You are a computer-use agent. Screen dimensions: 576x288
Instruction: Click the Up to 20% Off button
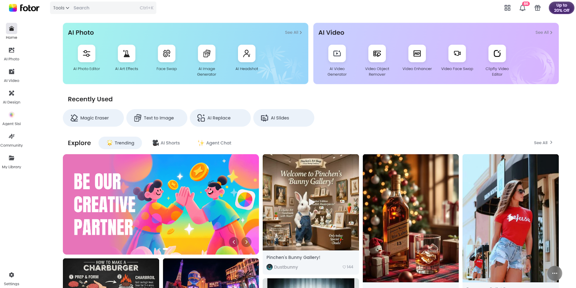click(561, 8)
